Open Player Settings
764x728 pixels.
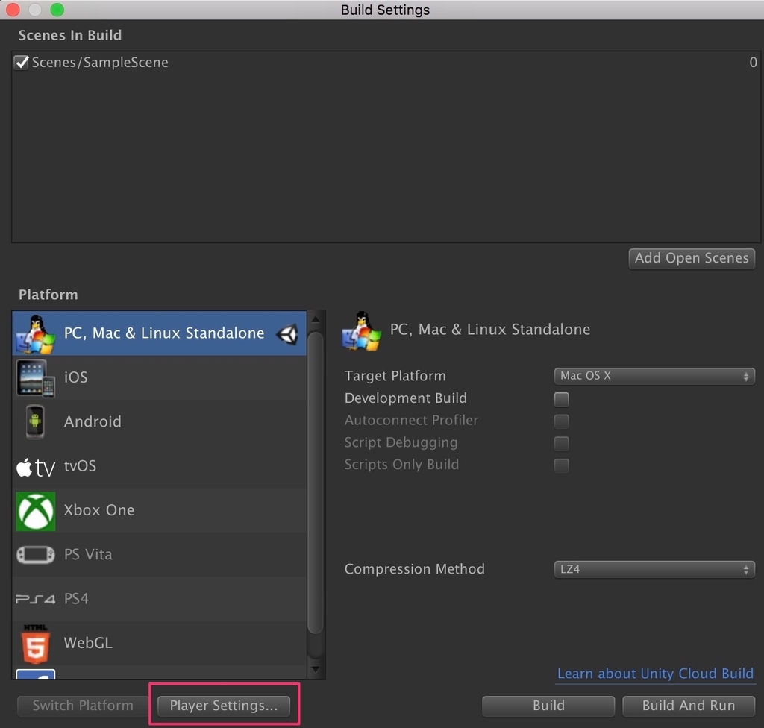click(224, 706)
